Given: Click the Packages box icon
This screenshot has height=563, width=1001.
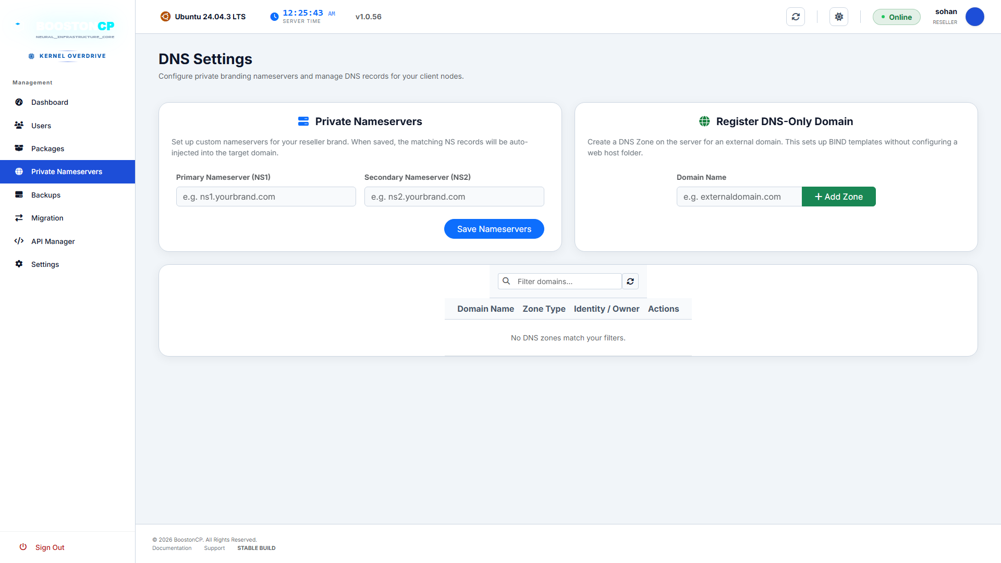Looking at the screenshot, I should (19, 148).
